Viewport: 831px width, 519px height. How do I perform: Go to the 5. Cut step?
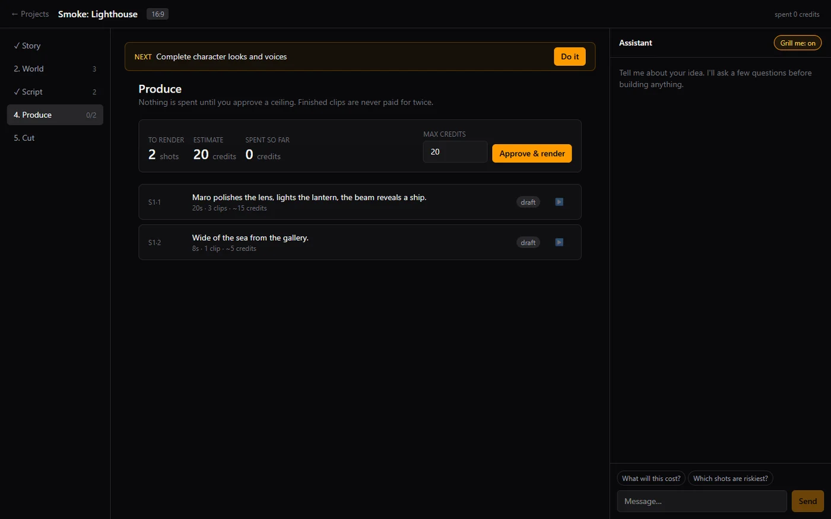[x=55, y=138]
